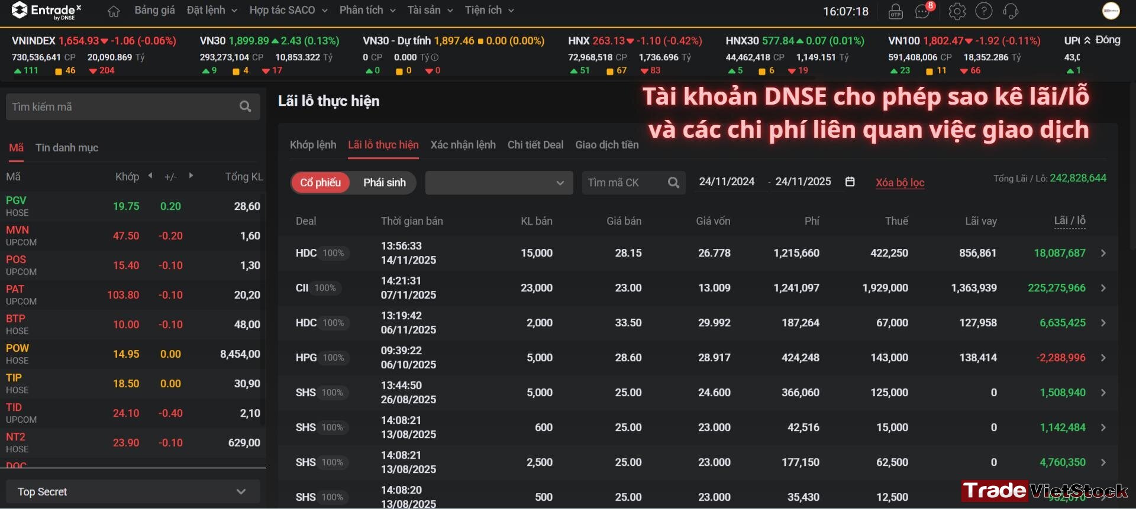Click the Tìm mã CK input field

[x=625, y=183]
